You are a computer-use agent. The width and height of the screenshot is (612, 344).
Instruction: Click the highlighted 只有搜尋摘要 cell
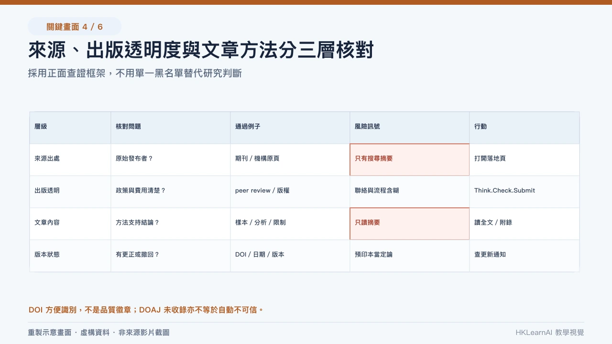point(410,160)
